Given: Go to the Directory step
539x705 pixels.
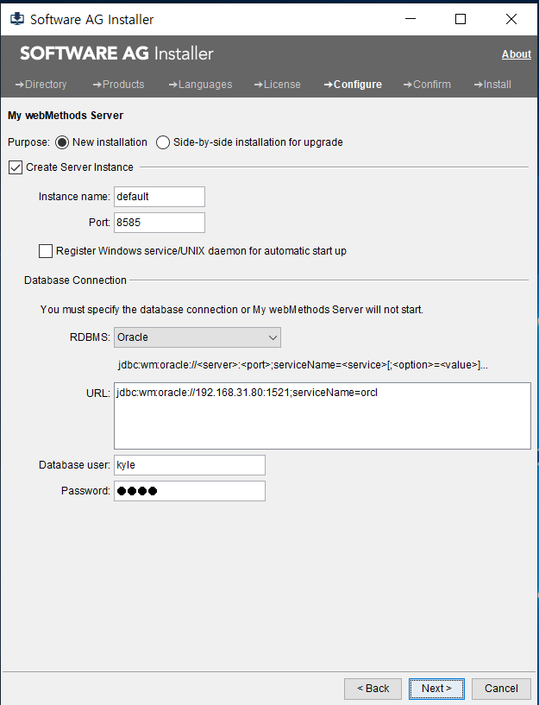Looking at the screenshot, I should 41,85.
